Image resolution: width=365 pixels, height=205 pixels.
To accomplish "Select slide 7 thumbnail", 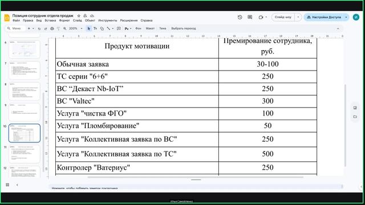I will (x=25, y=70).
